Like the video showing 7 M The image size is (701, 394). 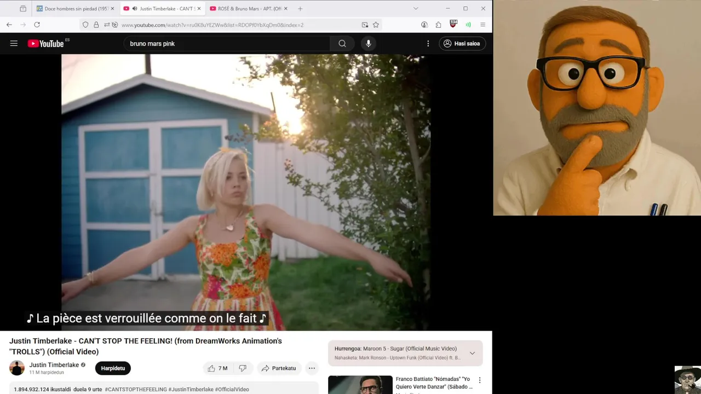(217, 368)
